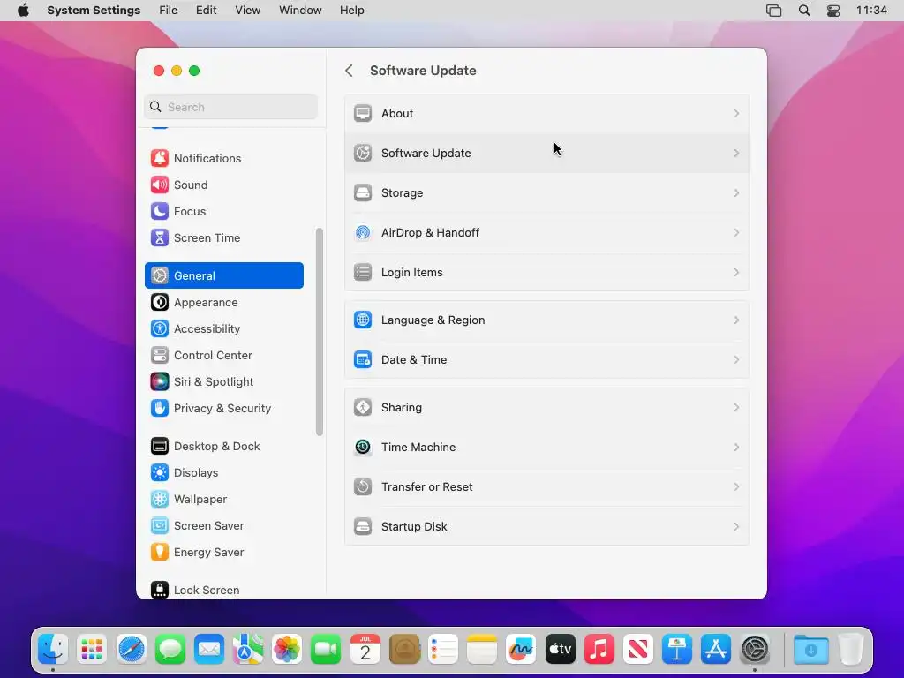Open Desktop & Dock icon in sidebar
Viewport: 904px width, 678px height.
point(160,446)
